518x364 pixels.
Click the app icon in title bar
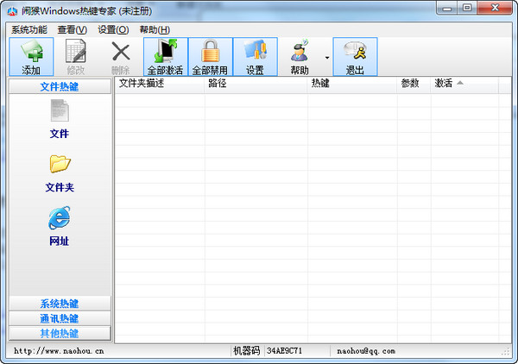(x=12, y=11)
